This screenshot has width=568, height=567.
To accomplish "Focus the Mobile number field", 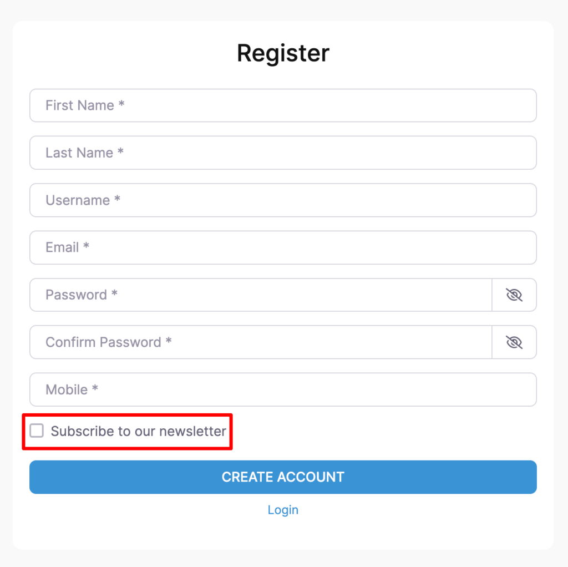I will (x=283, y=389).
